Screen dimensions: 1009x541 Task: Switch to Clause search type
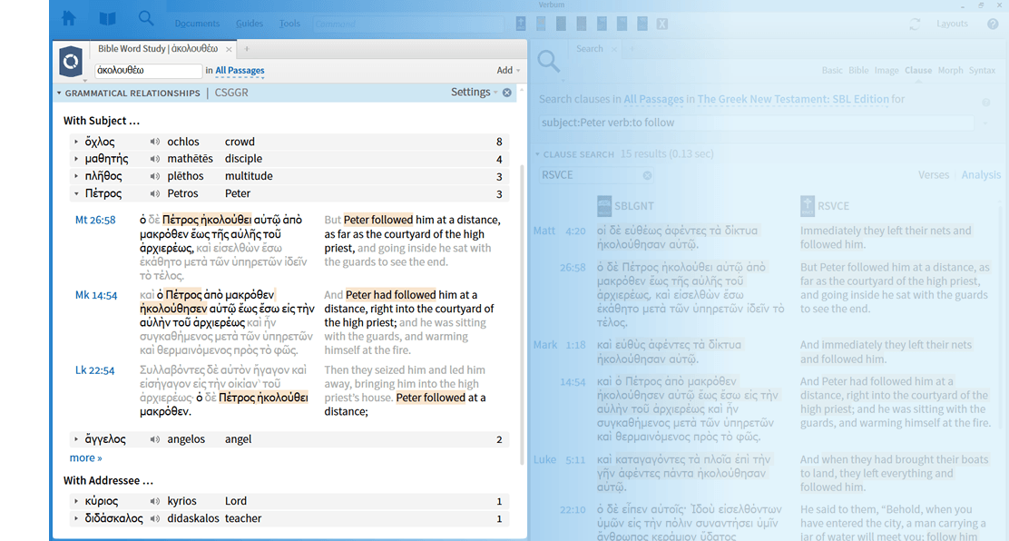(x=918, y=71)
